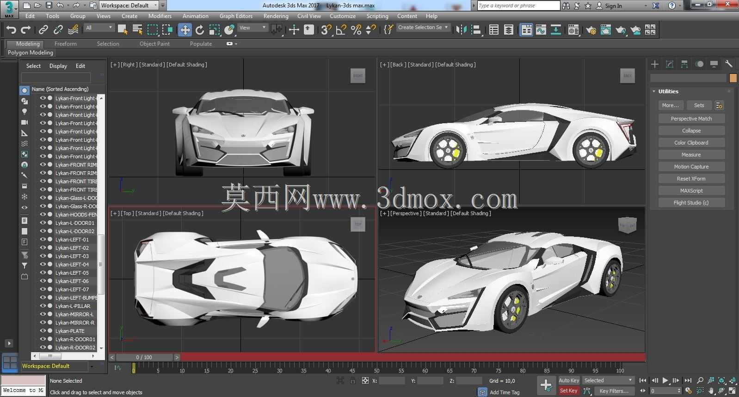Click the More... utilities button
The width and height of the screenshot is (739, 397).
click(x=671, y=105)
